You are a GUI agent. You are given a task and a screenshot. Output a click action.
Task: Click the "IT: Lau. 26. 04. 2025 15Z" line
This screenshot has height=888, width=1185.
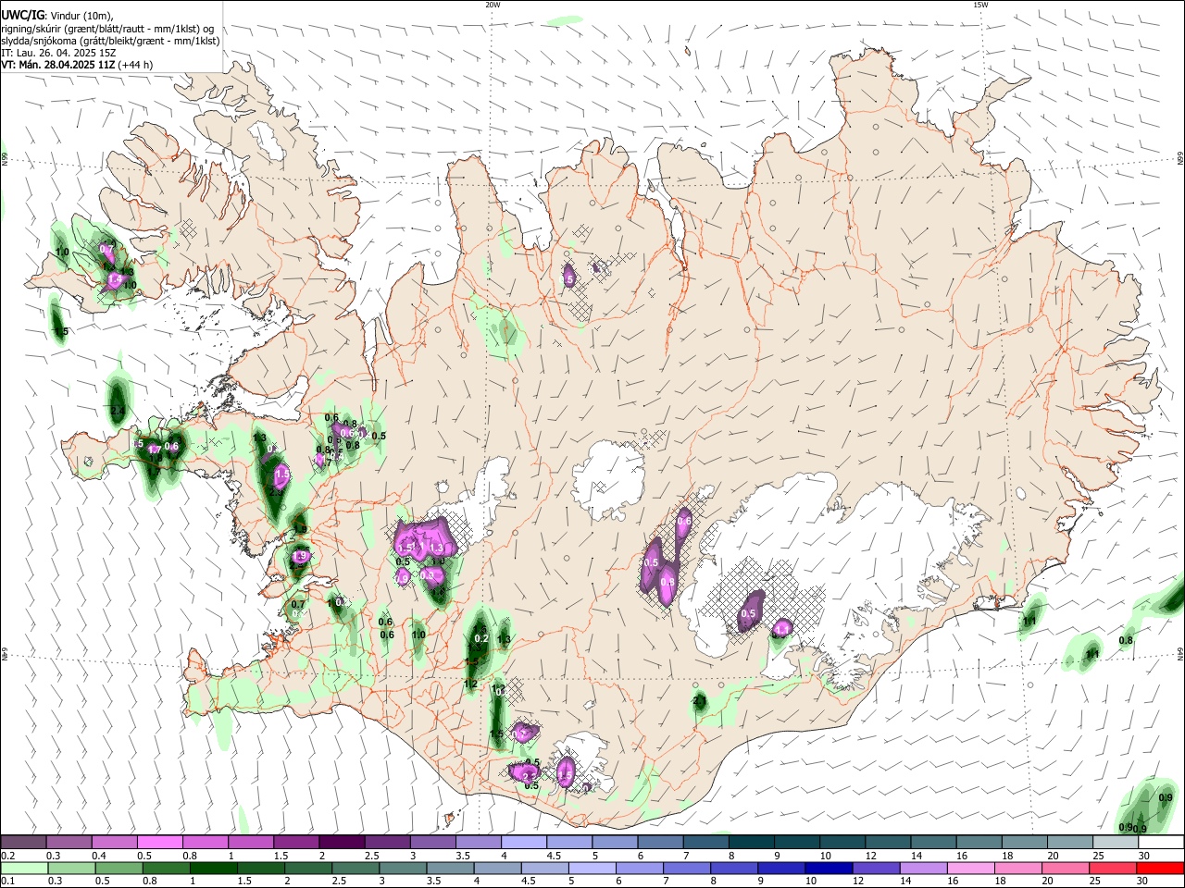pyautogui.click(x=58, y=53)
